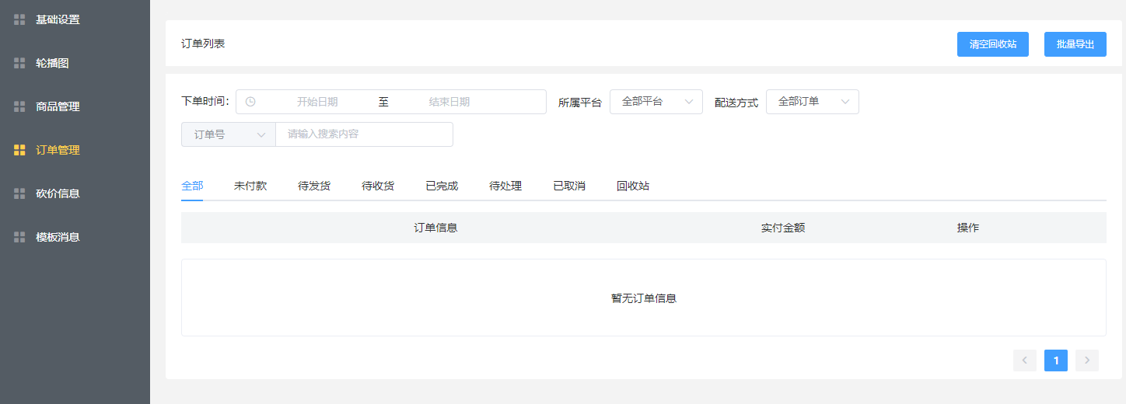The height and width of the screenshot is (404, 1126).
Task: Select page 1 in pagination
Action: point(1055,360)
